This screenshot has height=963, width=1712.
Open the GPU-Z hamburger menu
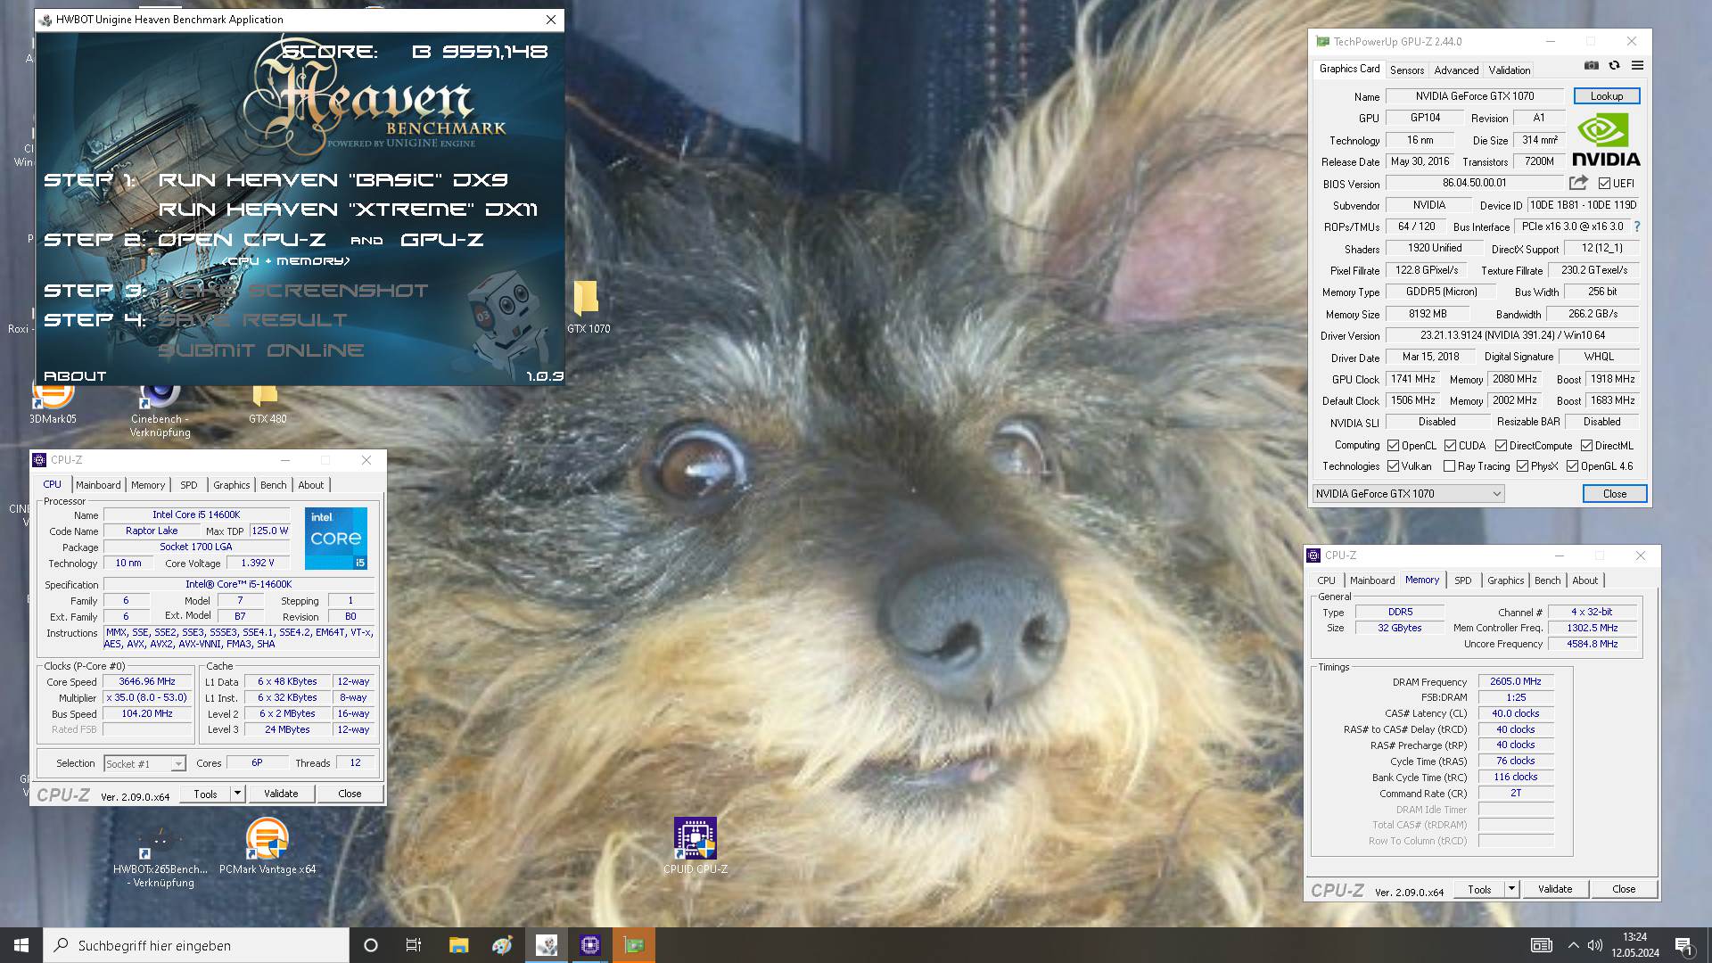pyautogui.click(x=1637, y=66)
